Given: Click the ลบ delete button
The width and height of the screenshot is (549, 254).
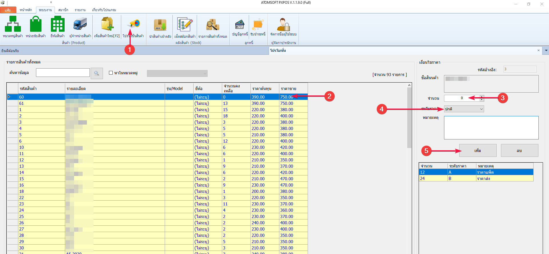Looking at the screenshot, I should click(x=520, y=151).
